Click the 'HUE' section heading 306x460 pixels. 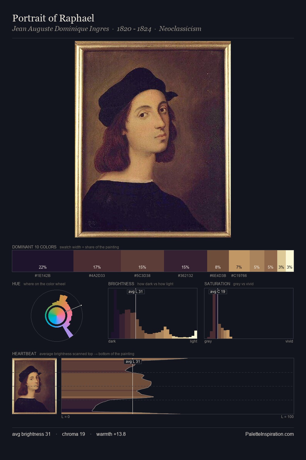(x=16, y=284)
